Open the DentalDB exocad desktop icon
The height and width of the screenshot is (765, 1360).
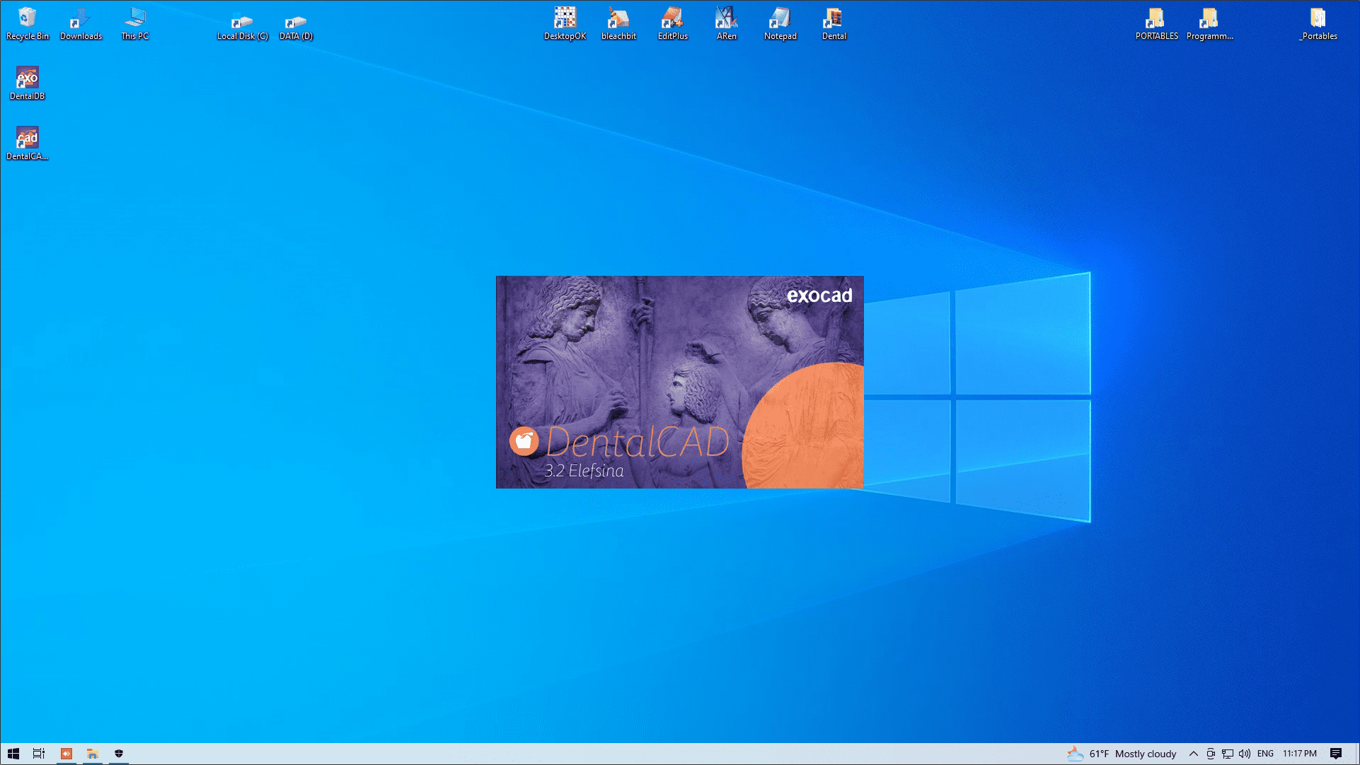point(27,79)
